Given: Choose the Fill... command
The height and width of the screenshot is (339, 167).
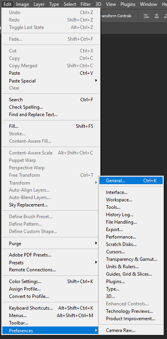Looking at the screenshot, I should [51, 126].
